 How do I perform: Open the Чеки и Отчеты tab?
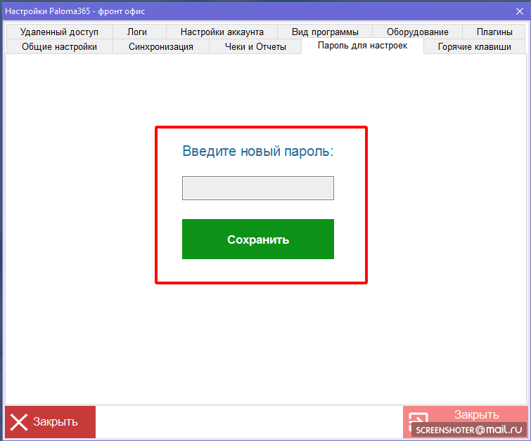(x=255, y=46)
